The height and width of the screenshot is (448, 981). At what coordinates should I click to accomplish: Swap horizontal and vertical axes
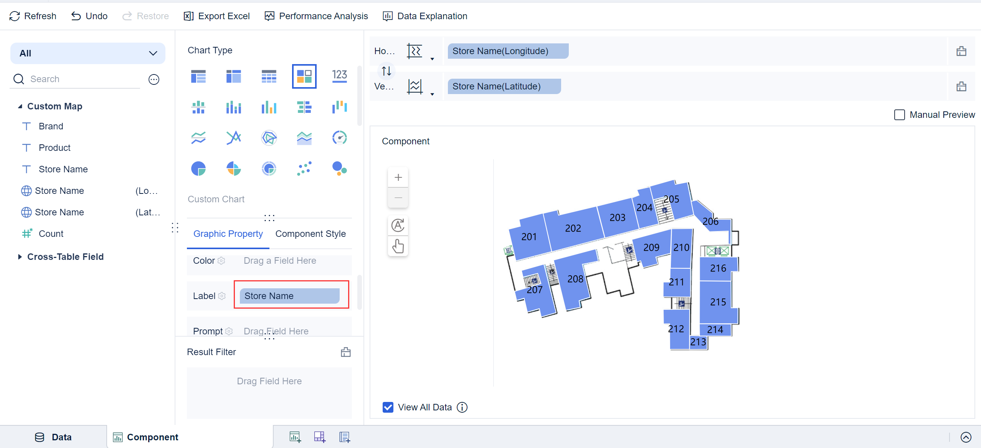[386, 71]
